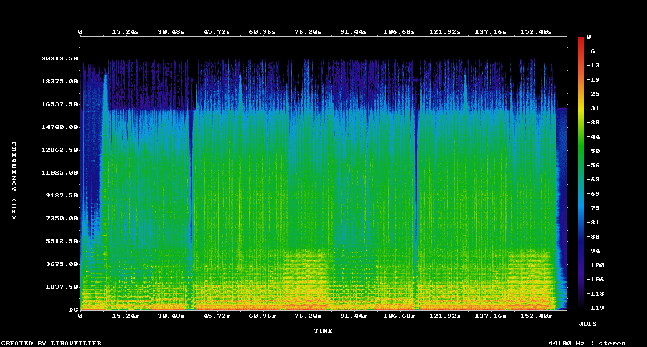Click the 15.24s label on the bottom time axis
This screenshot has height=347, width=647.
coord(126,316)
